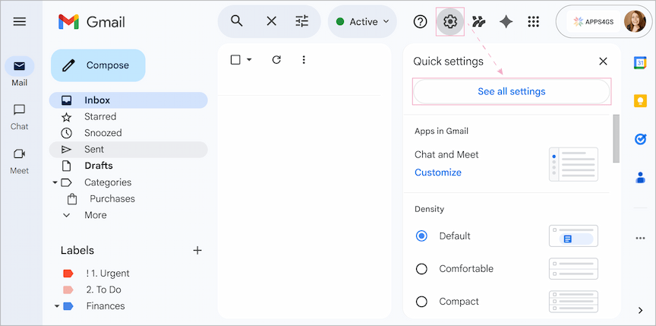Click the side panel chevron arrow

[640, 311]
